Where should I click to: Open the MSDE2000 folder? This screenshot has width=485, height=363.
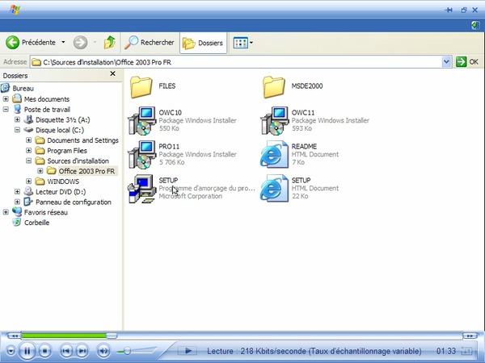pyautogui.click(x=274, y=86)
